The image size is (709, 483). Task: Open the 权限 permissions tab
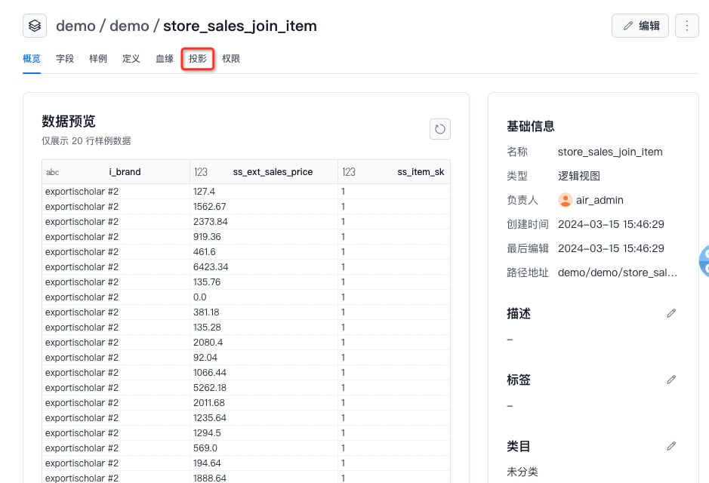(231, 59)
